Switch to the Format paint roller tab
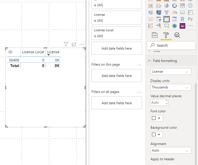 [x=166, y=35]
